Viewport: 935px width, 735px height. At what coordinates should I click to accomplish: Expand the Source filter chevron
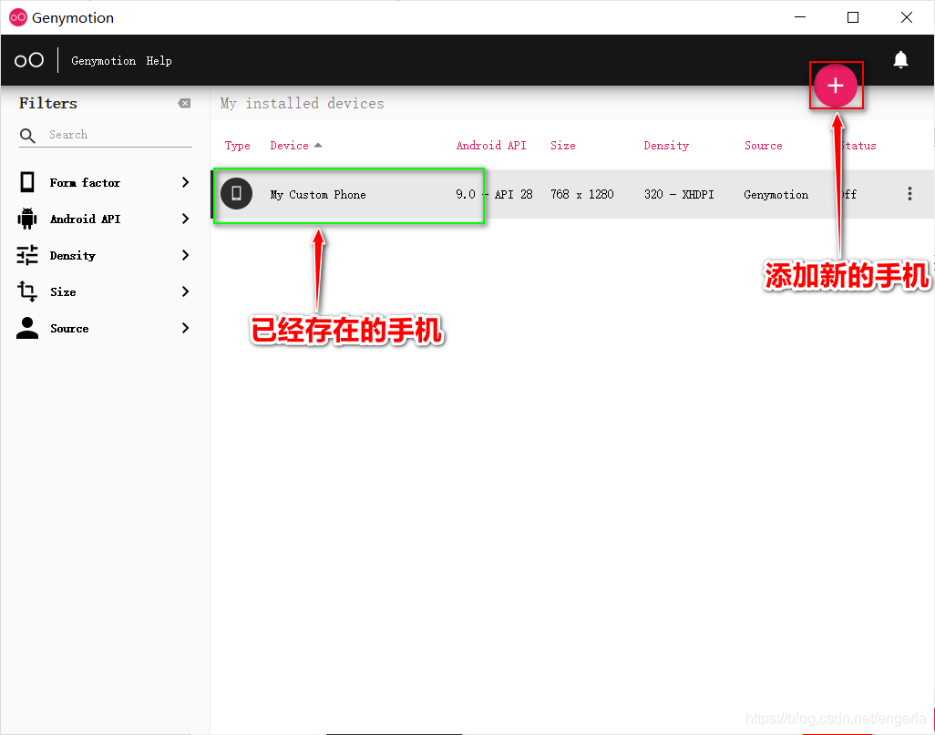coord(185,328)
